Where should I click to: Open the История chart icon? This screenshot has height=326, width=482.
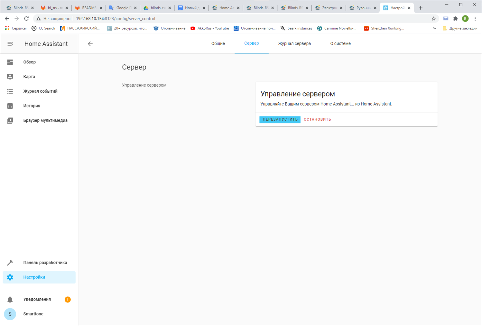(10, 106)
